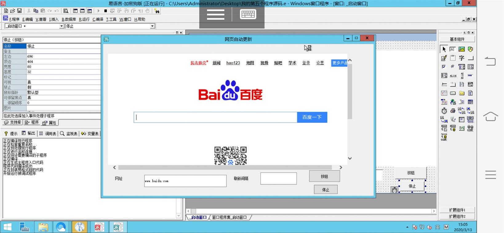Click the black square stop-run toolbar icon
Image resolution: width=504 pixels, height=233 pixels.
(x=106, y=11)
